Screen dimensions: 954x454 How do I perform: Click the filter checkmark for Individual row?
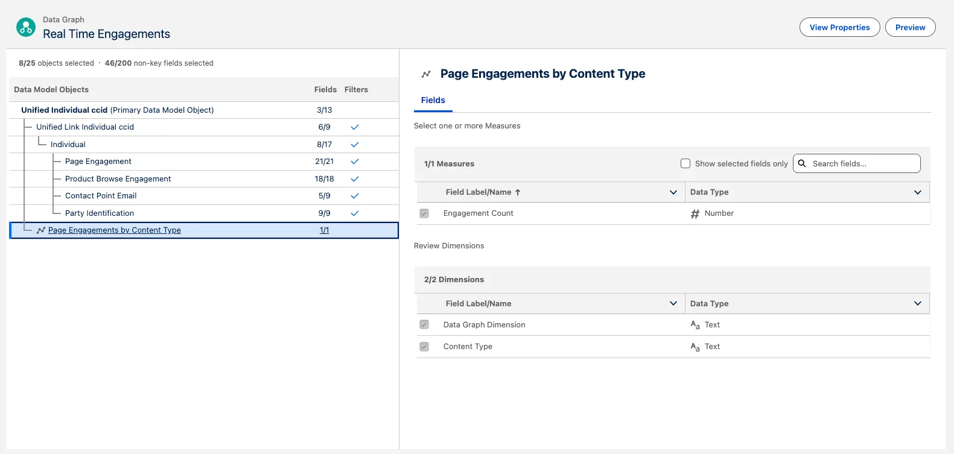click(x=355, y=145)
